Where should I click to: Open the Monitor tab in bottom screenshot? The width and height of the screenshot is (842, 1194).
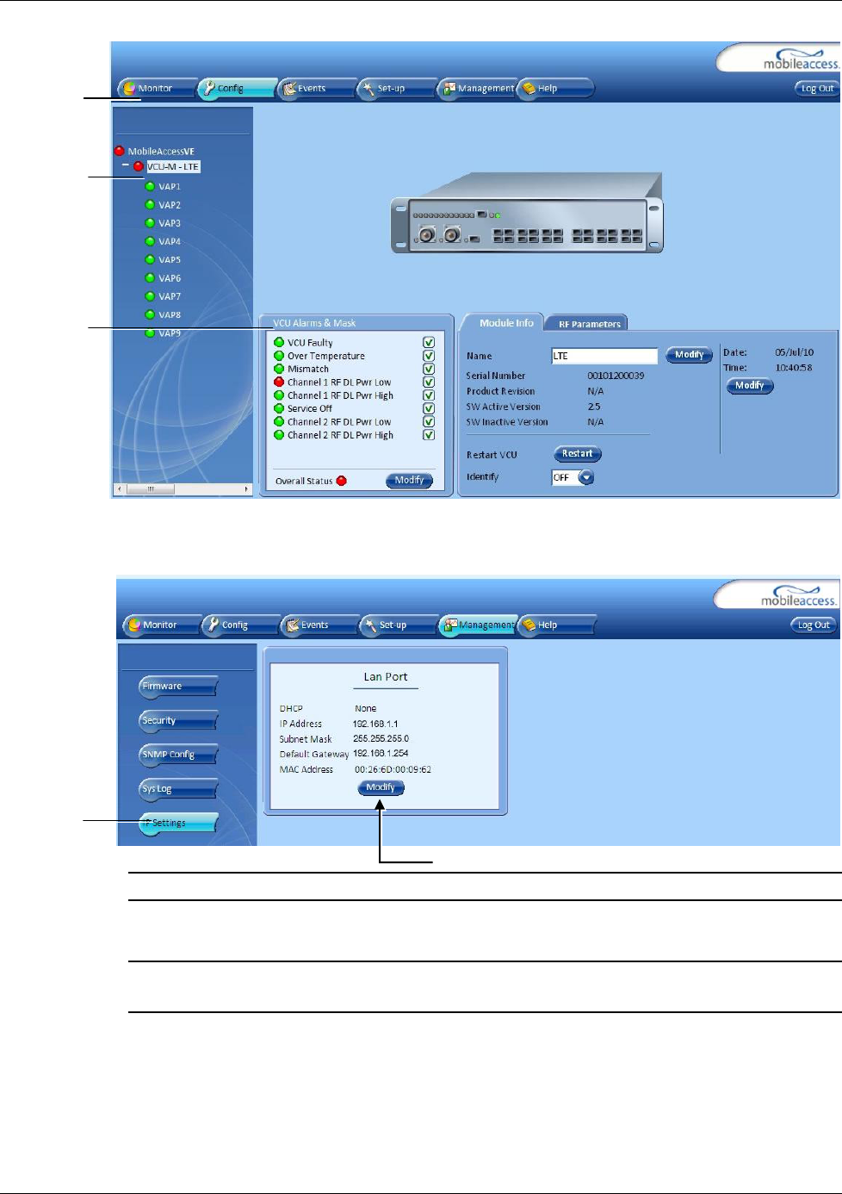(x=161, y=625)
